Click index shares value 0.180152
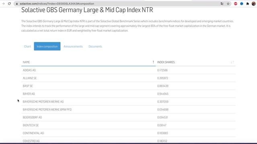 click(162, 141)
